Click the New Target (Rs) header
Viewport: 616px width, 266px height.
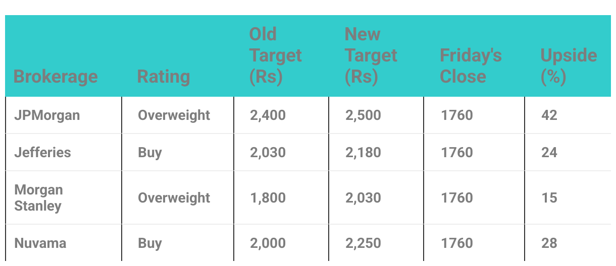371,55
